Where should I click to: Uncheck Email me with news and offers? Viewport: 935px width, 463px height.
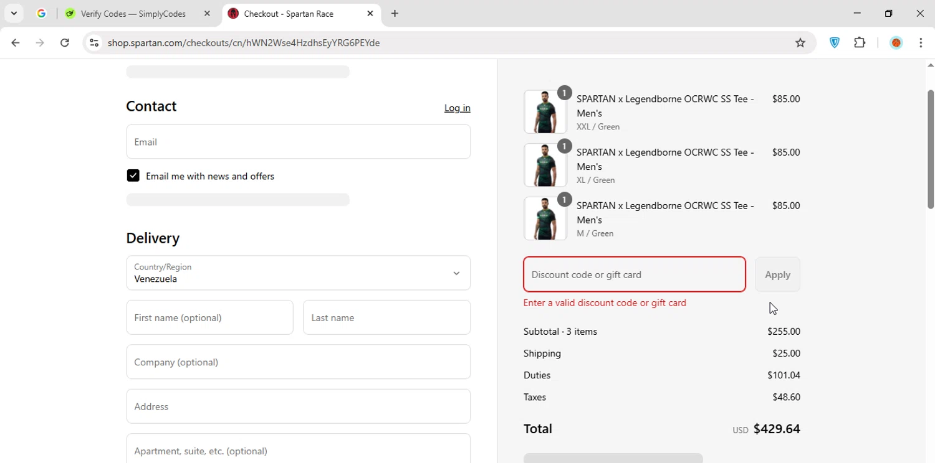click(133, 175)
